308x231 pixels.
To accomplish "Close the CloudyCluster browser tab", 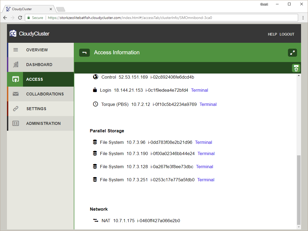I will tap(51, 9).
